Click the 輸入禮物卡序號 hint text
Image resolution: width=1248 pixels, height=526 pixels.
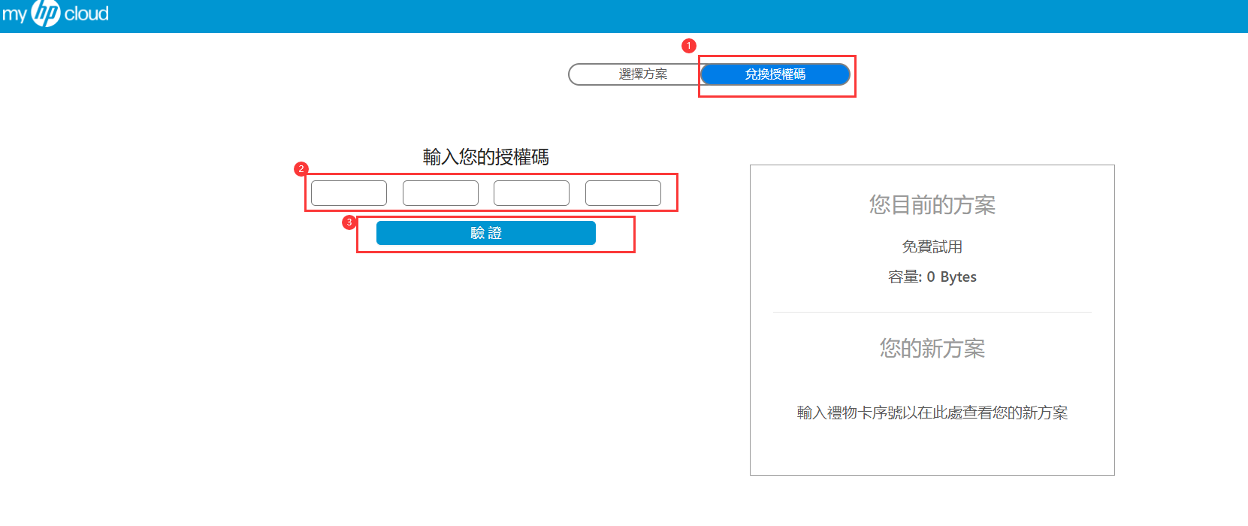point(932,413)
